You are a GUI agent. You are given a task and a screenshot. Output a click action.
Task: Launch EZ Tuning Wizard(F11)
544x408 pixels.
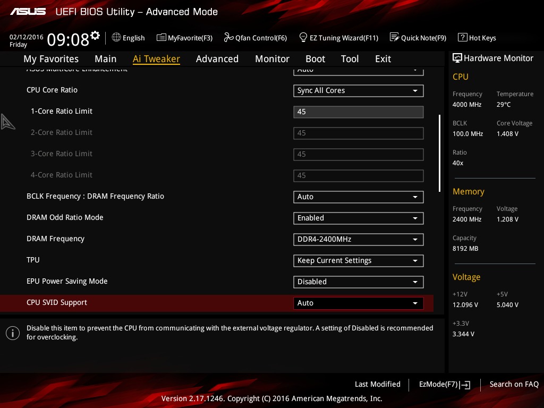tap(338, 38)
